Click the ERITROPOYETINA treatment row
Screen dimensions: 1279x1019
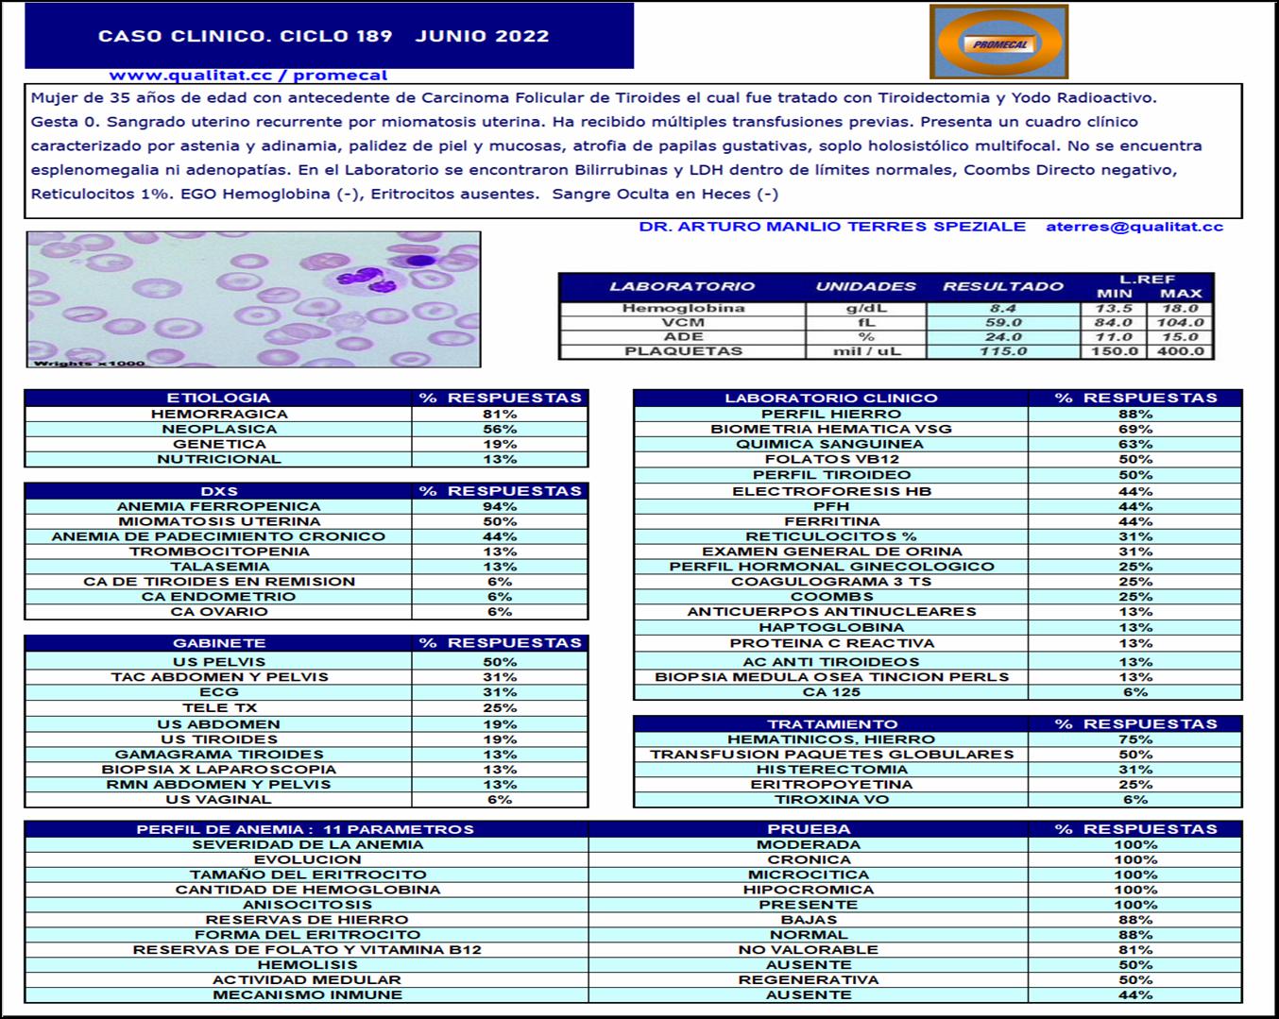pyautogui.click(x=938, y=785)
